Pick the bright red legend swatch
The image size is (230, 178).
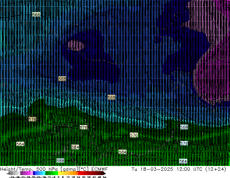click(79, 173)
